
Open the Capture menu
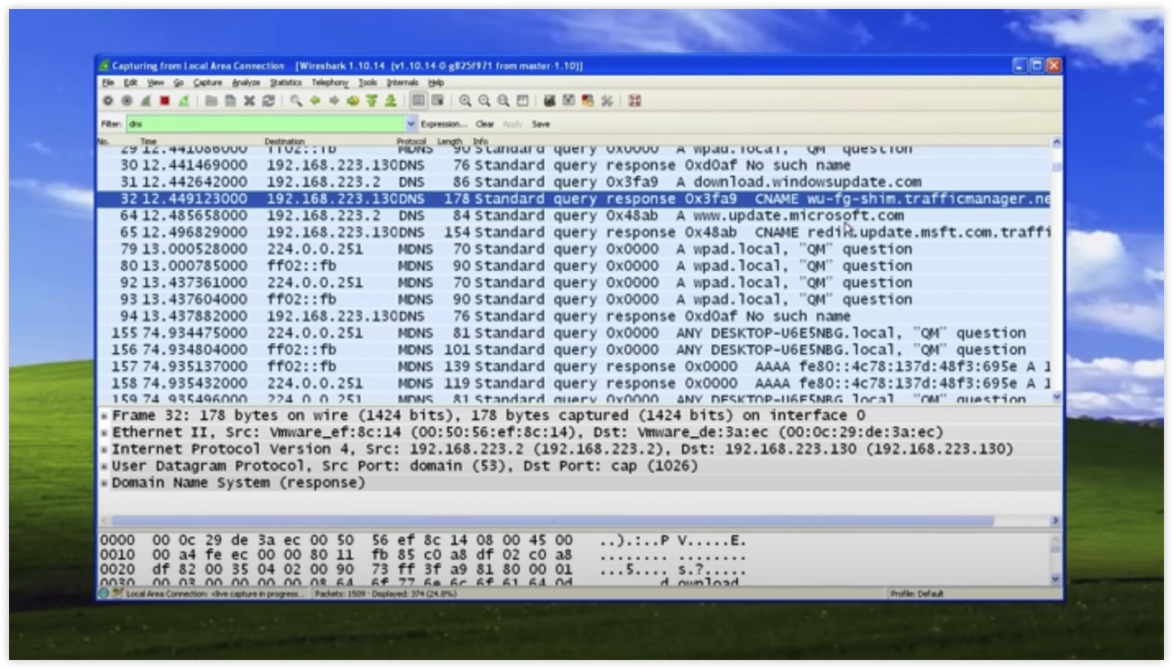tap(207, 82)
